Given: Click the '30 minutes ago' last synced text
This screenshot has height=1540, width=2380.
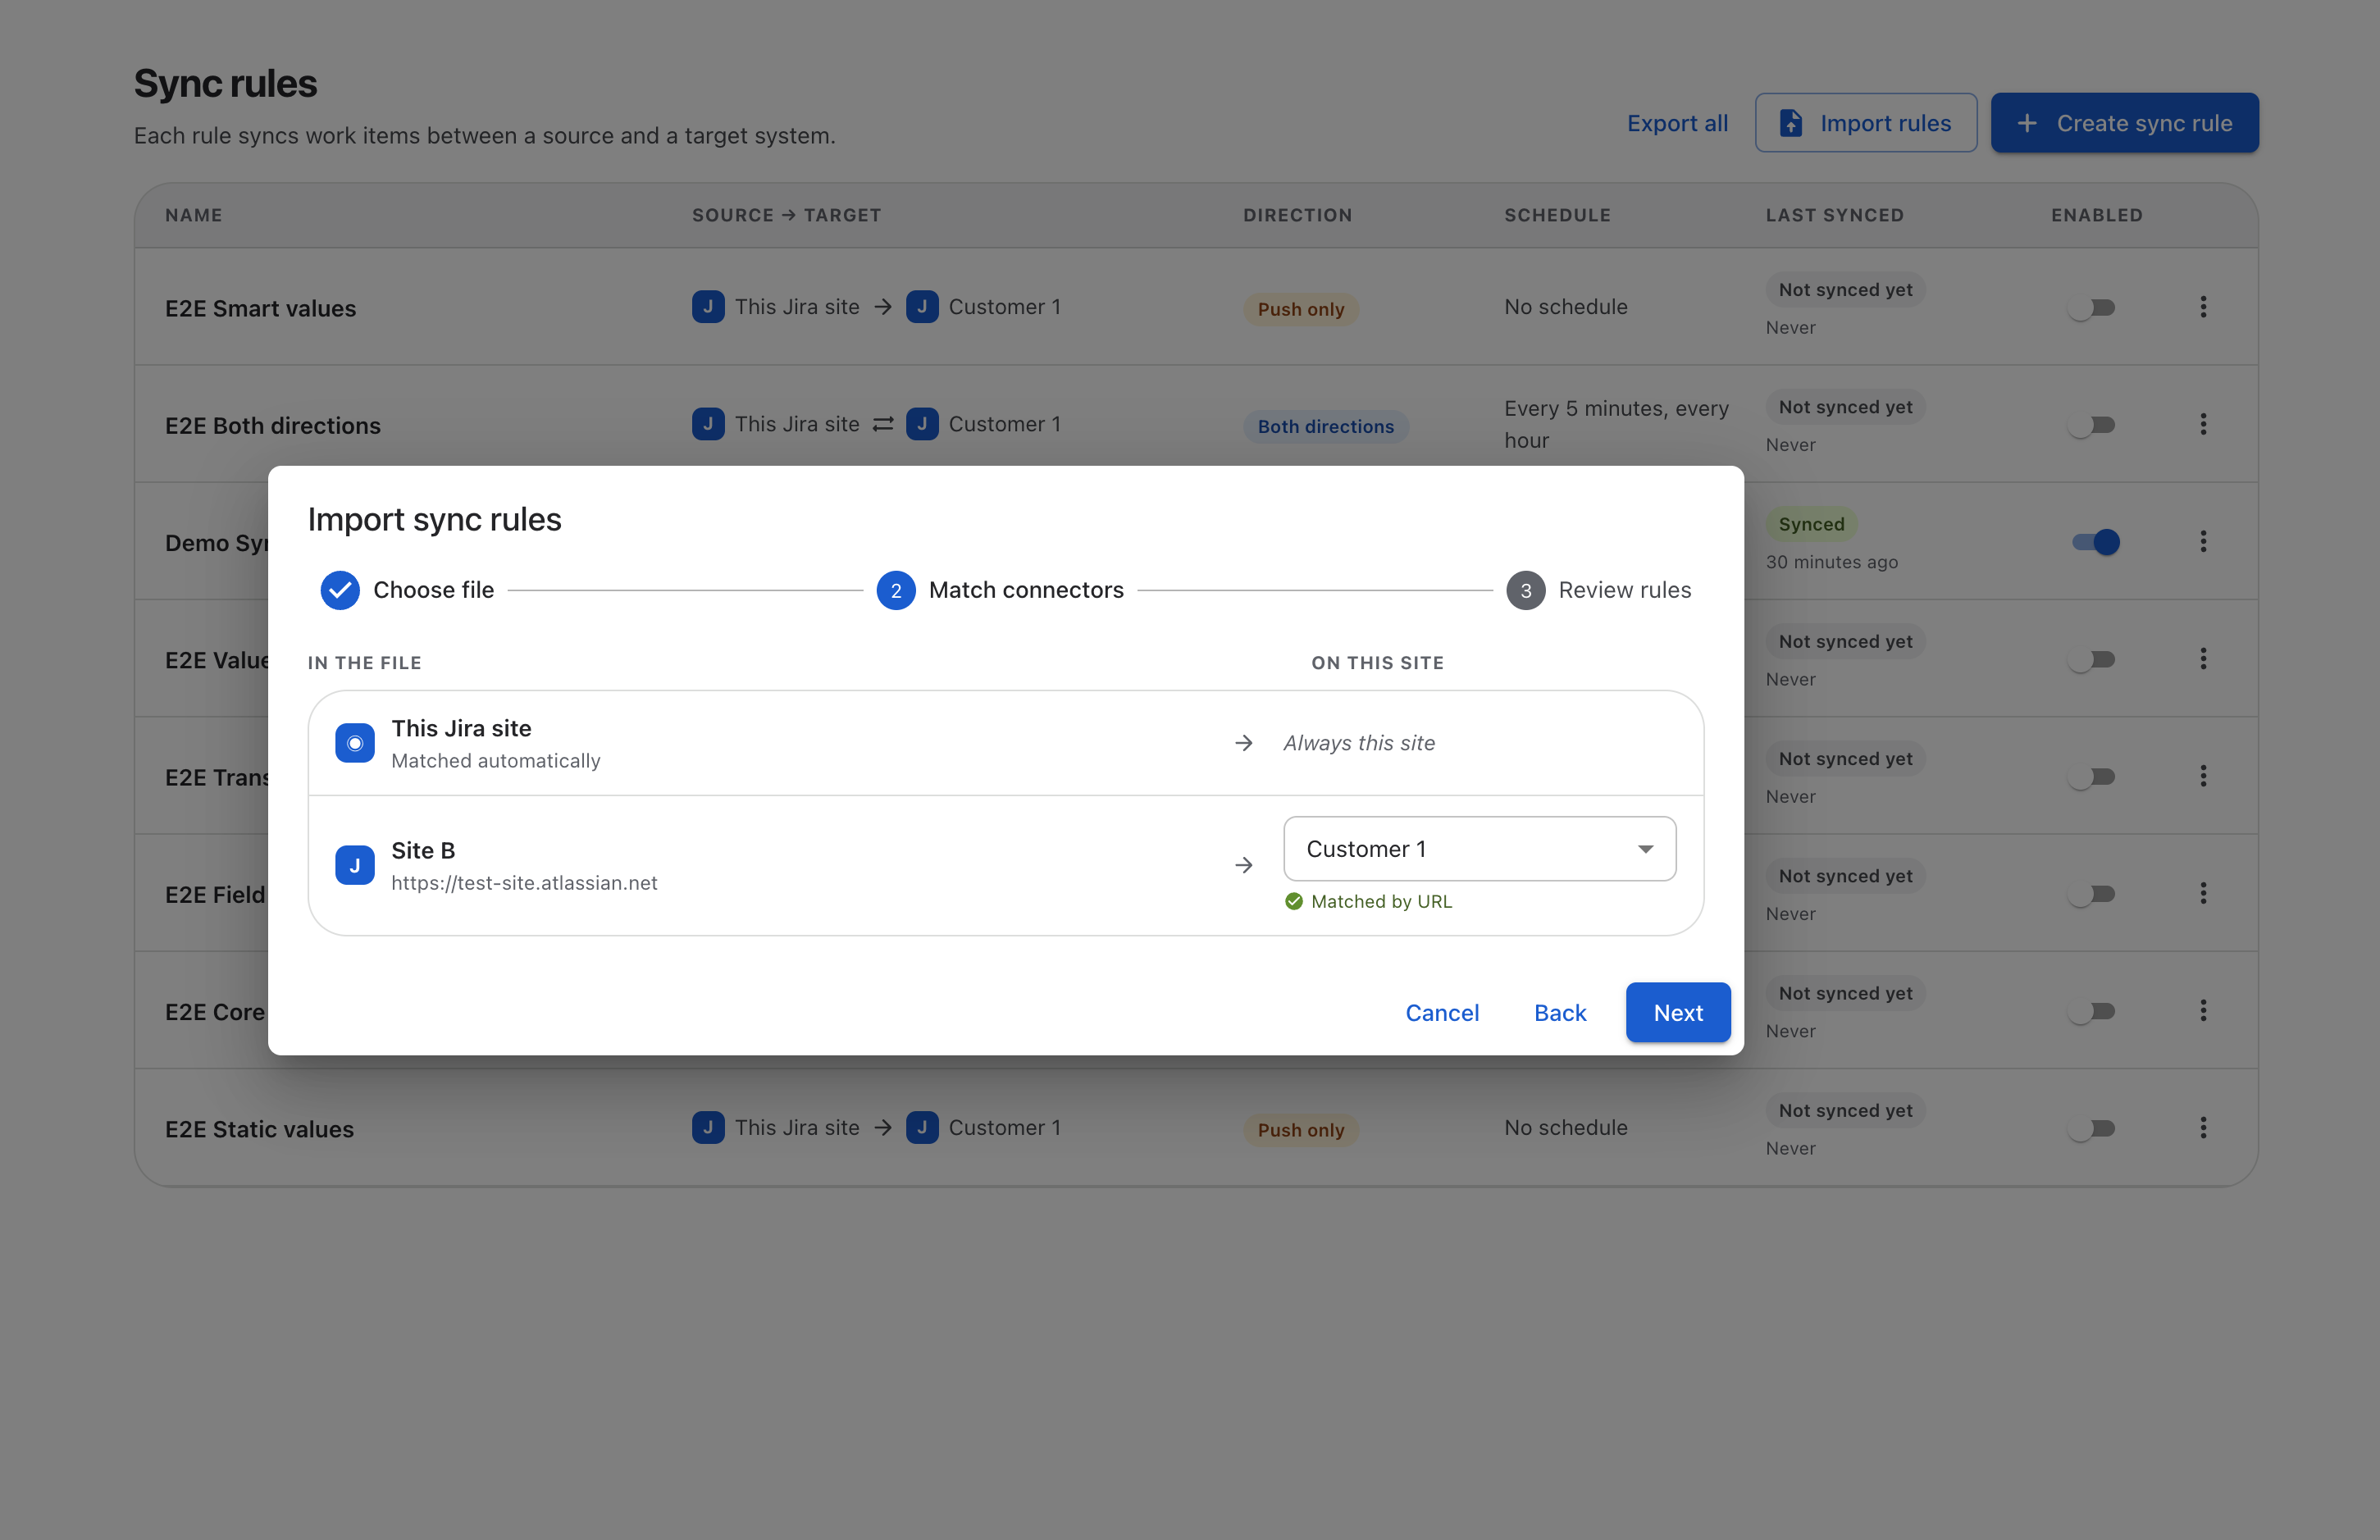Looking at the screenshot, I should tap(1831, 562).
